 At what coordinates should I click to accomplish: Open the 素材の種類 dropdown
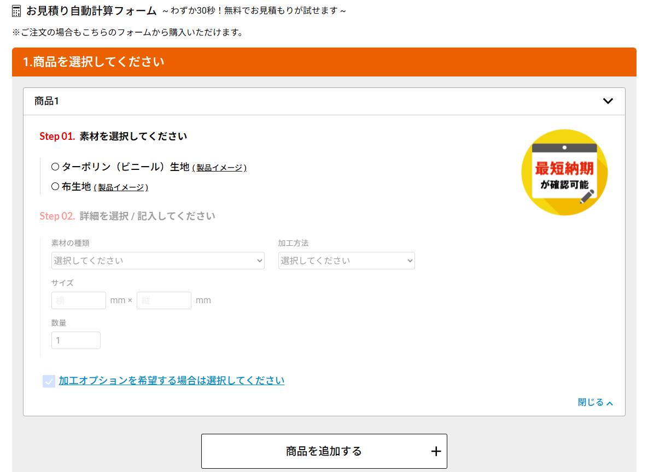[158, 261]
